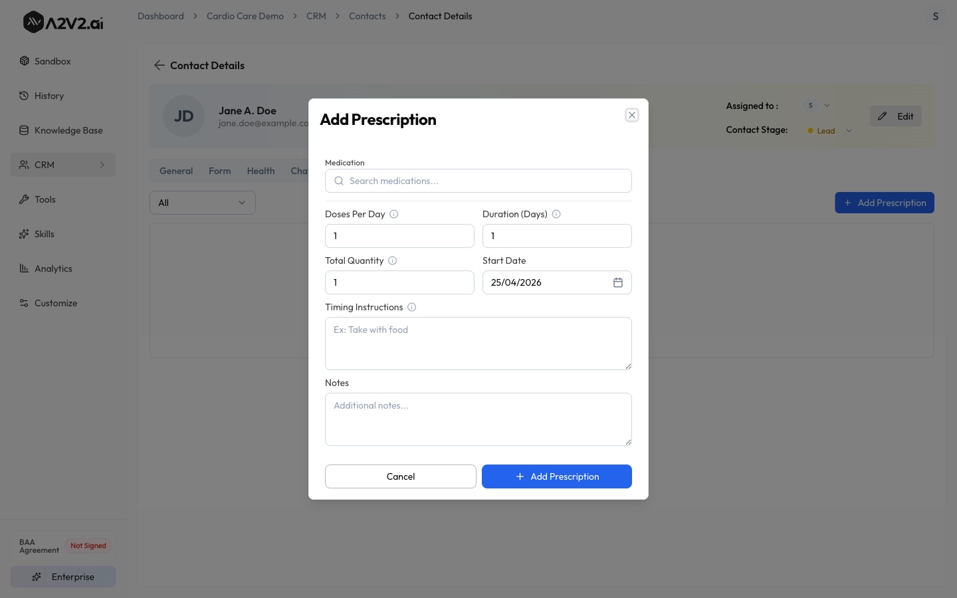Open the History panel icon
957x598 pixels.
[x=23, y=96]
